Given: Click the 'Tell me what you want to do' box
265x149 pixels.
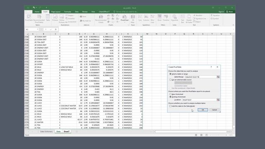Looking at the screenshot, I should [126, 12].
